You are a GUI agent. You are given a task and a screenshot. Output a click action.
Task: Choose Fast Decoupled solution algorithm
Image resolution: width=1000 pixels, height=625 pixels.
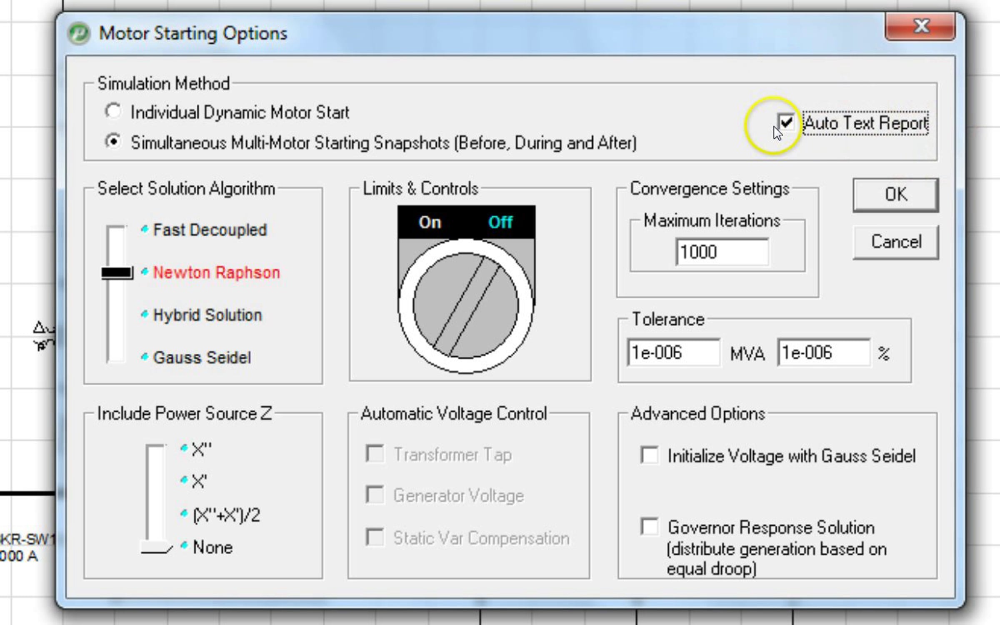click(209, 230)
